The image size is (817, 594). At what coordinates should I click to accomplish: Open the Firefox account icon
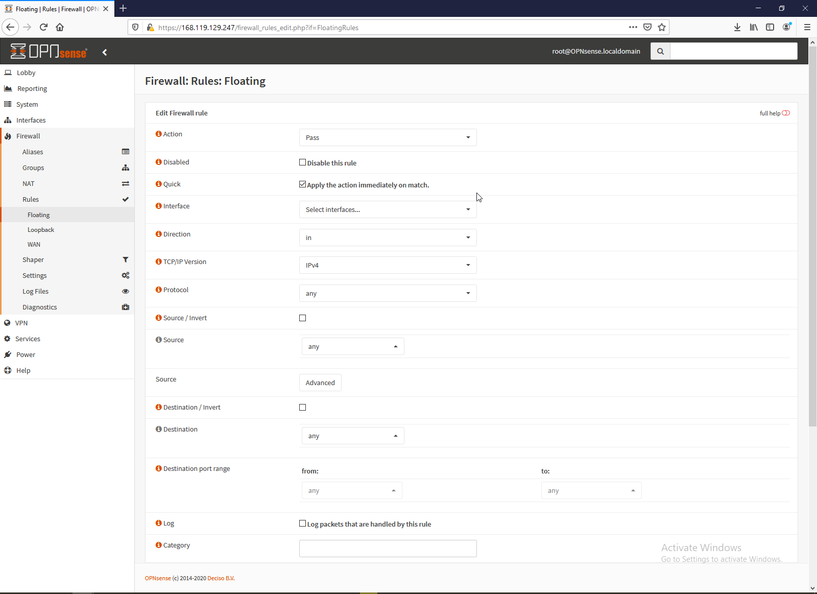pos(787,27)
